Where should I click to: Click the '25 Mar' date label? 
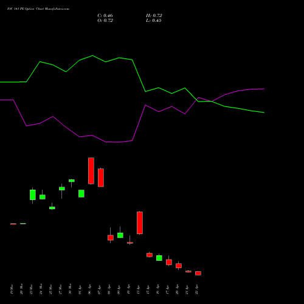pyautogui.click(x=50, y=289)
